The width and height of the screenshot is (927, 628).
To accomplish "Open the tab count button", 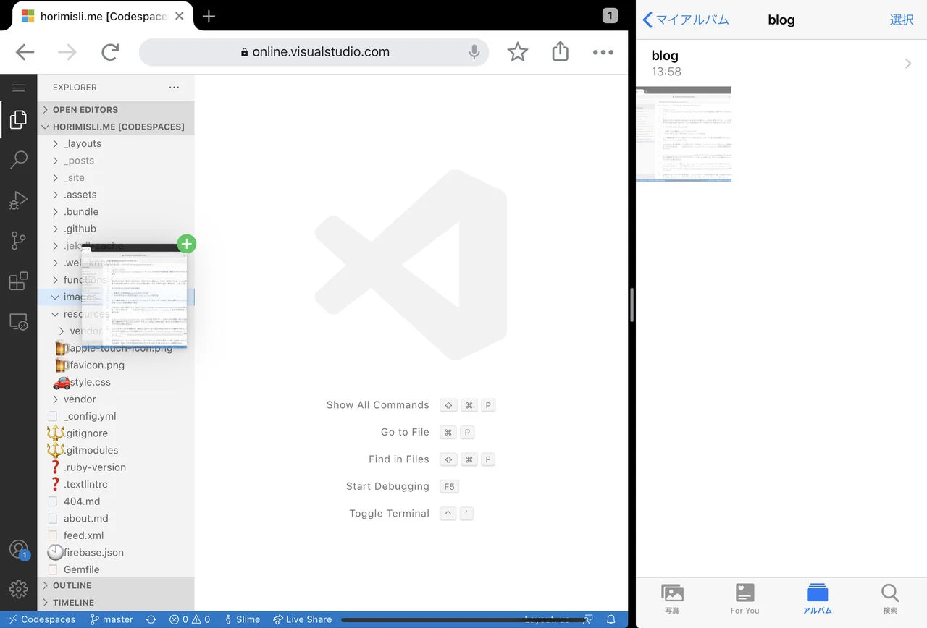I will click(x=610, y=15).
